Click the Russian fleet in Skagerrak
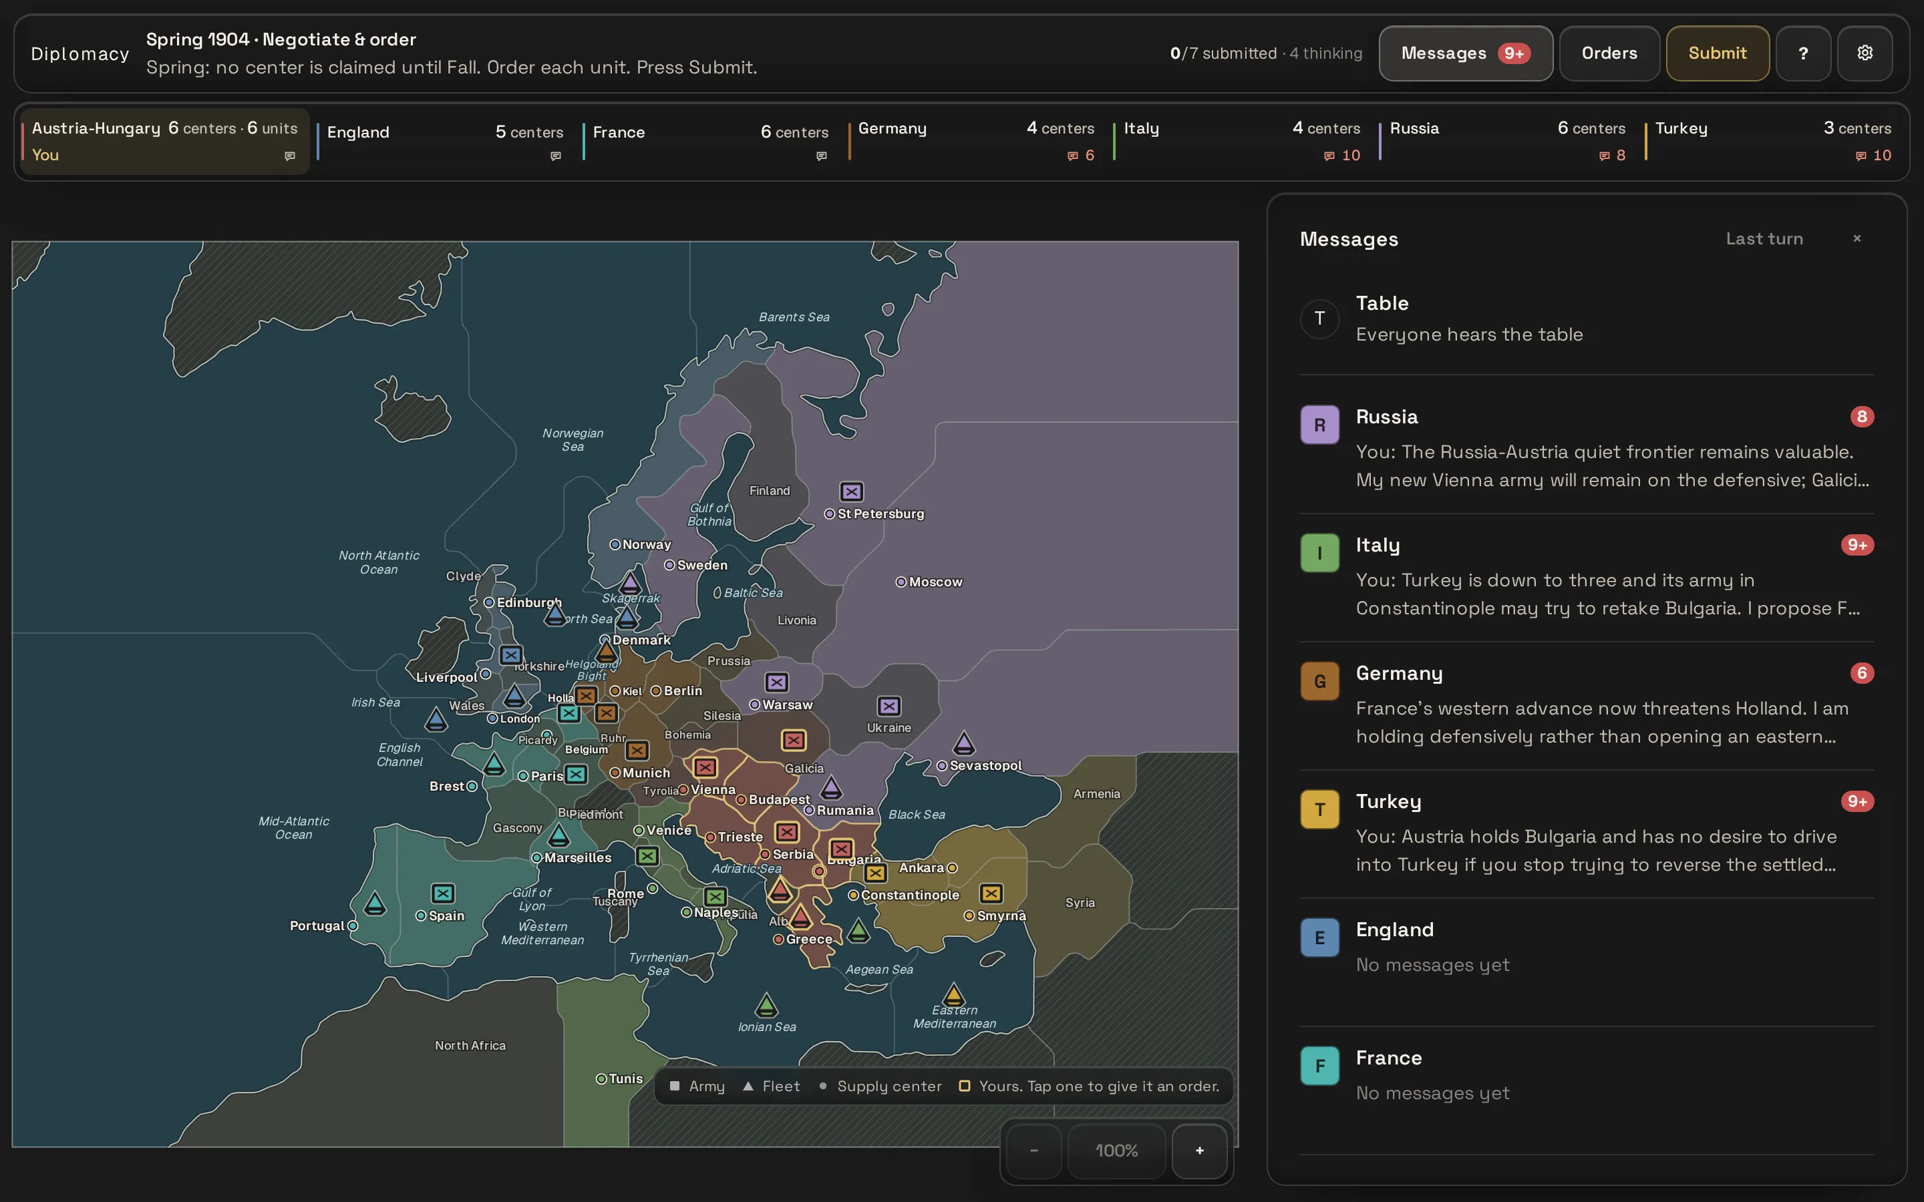 coord(631,584)
